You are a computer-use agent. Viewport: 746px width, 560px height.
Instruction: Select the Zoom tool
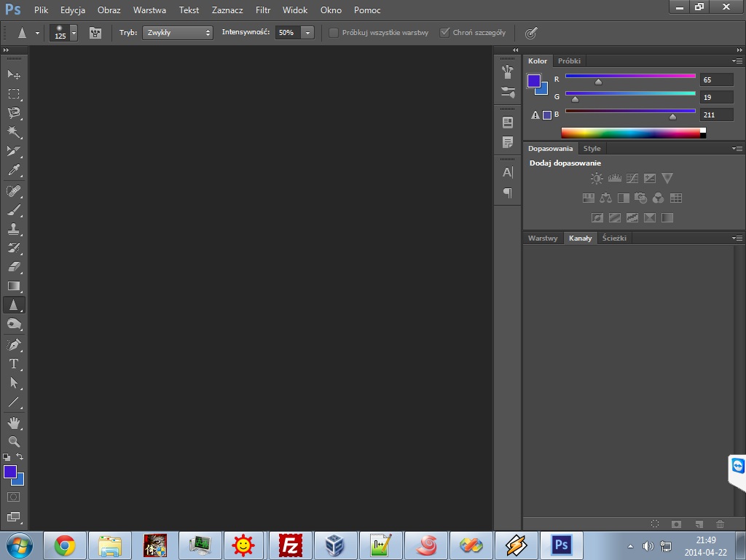click(x=14, y=441)
